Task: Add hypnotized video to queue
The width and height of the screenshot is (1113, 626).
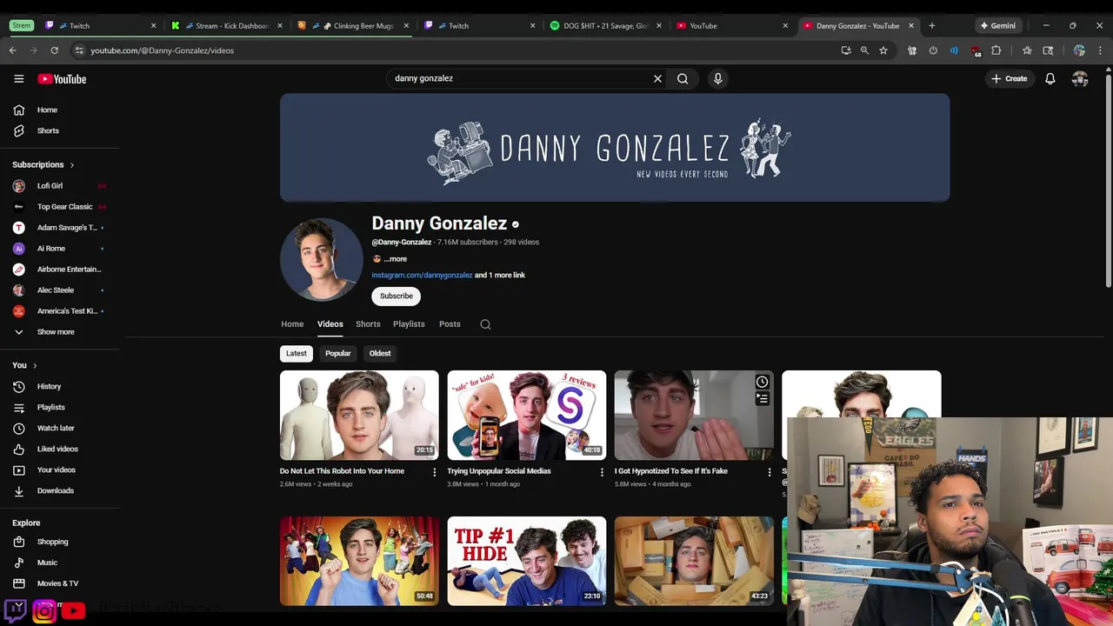Action: pyautogui.click(x=762, y=398)
